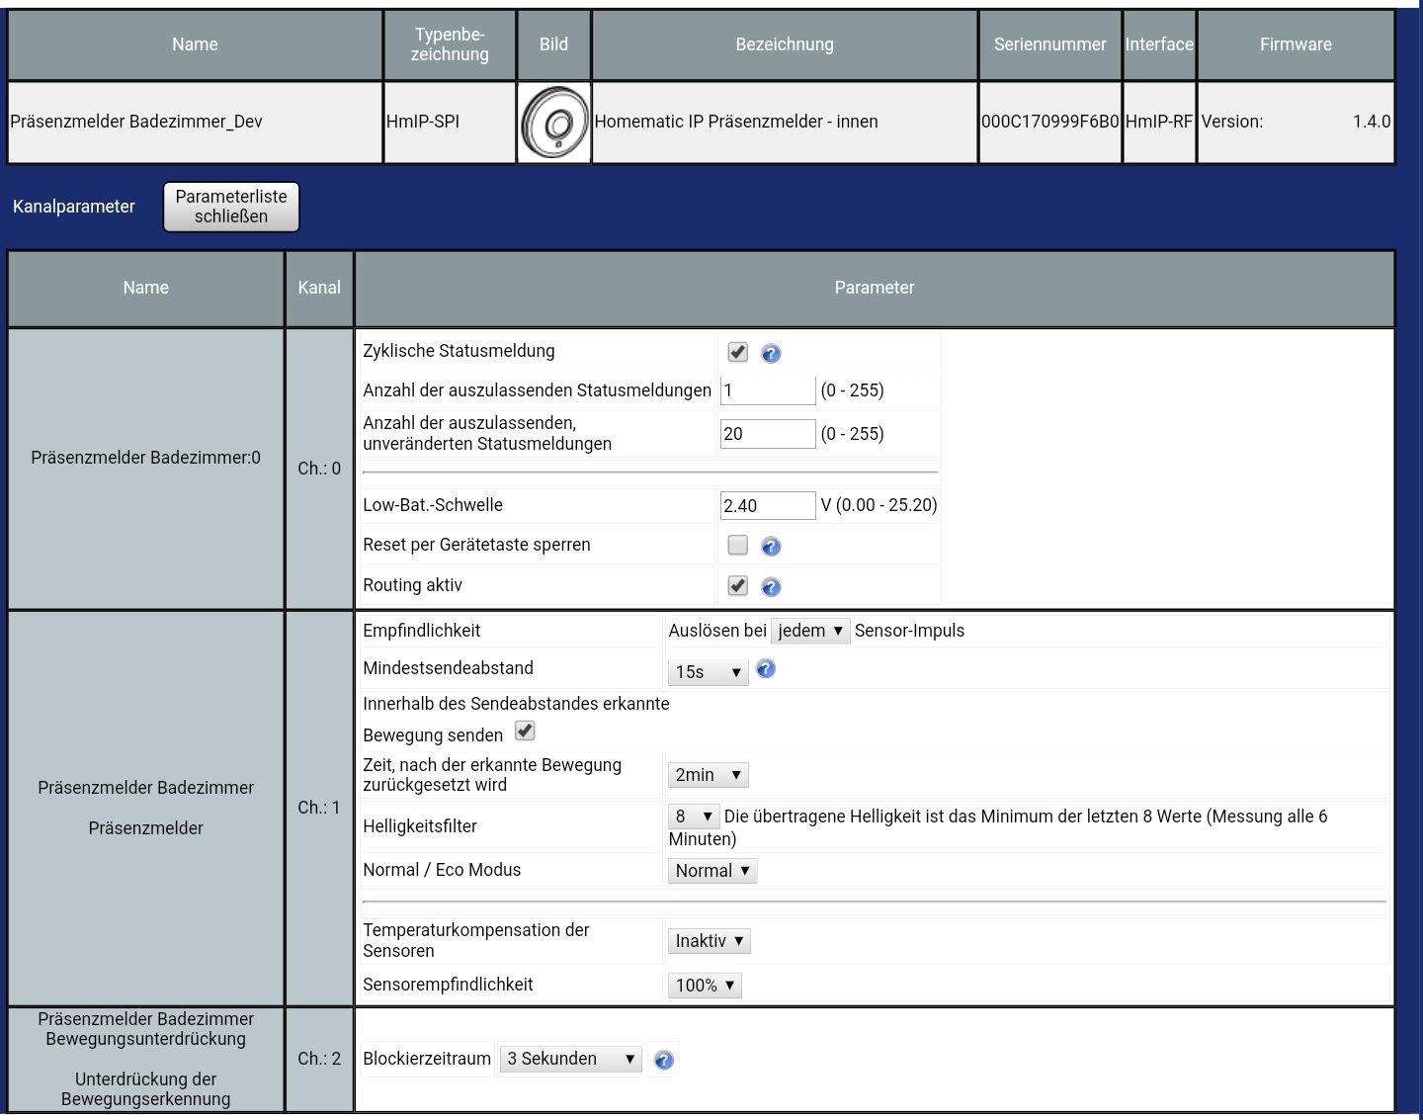Open help icon for Routing aktiv
Screen dimensions: 1423x1120
coord(771,587)
